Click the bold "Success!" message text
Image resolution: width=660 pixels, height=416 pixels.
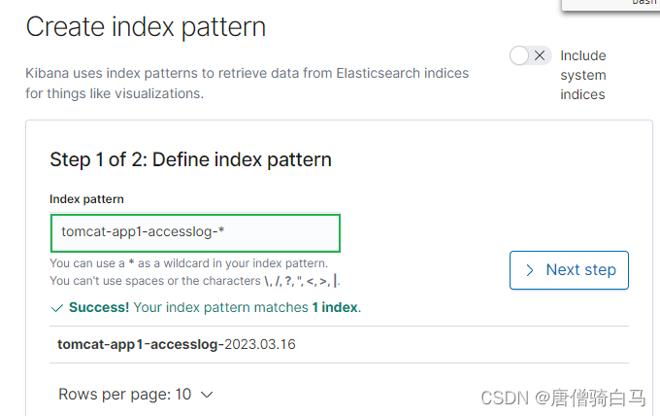pyautogui.click(x=99, y=308)
